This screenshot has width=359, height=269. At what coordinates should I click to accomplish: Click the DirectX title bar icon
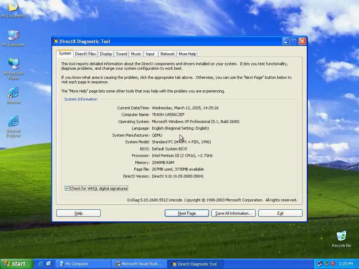56,41
